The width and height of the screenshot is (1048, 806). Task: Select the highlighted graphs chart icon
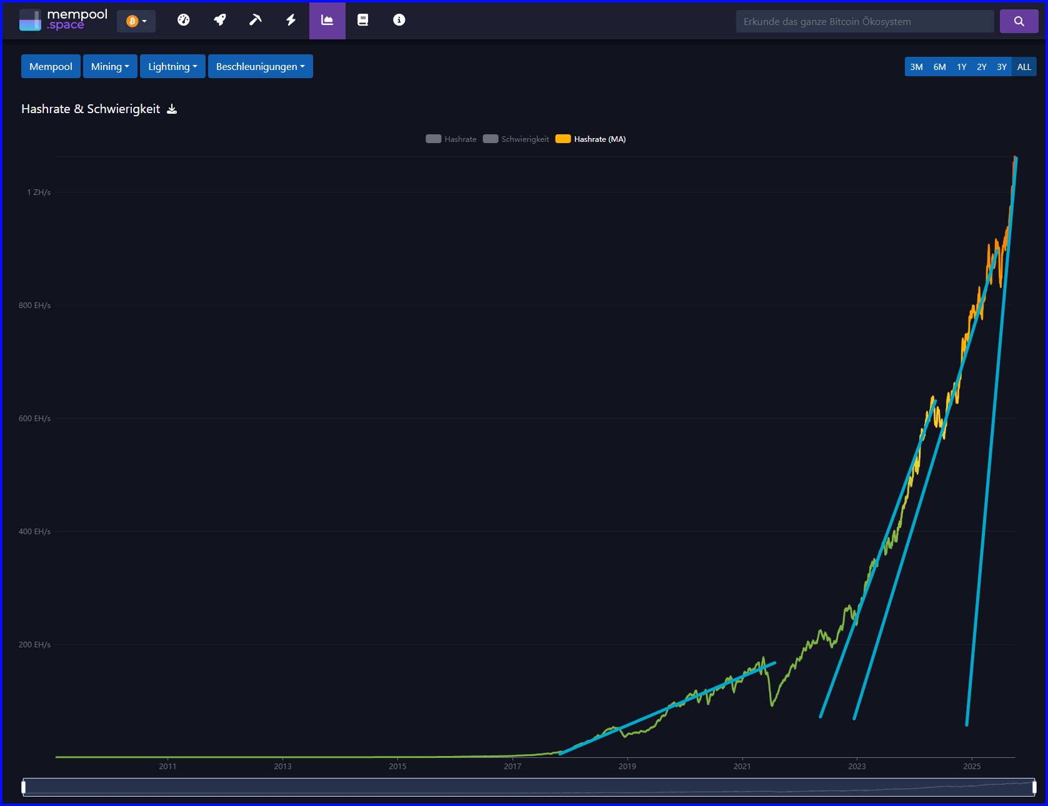point(327,20)
